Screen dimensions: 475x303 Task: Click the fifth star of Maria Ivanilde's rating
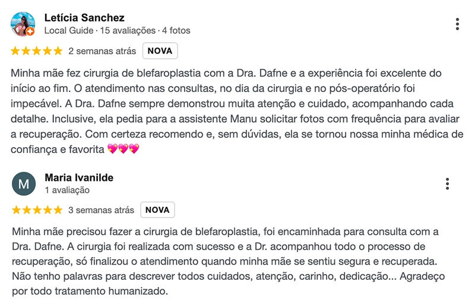(58, 210)
